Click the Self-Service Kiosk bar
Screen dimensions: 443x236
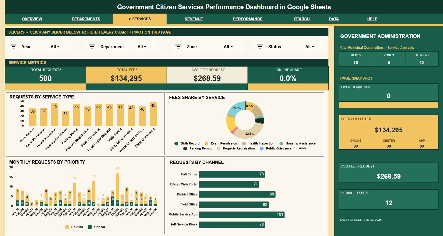click(x=232, y=224)
